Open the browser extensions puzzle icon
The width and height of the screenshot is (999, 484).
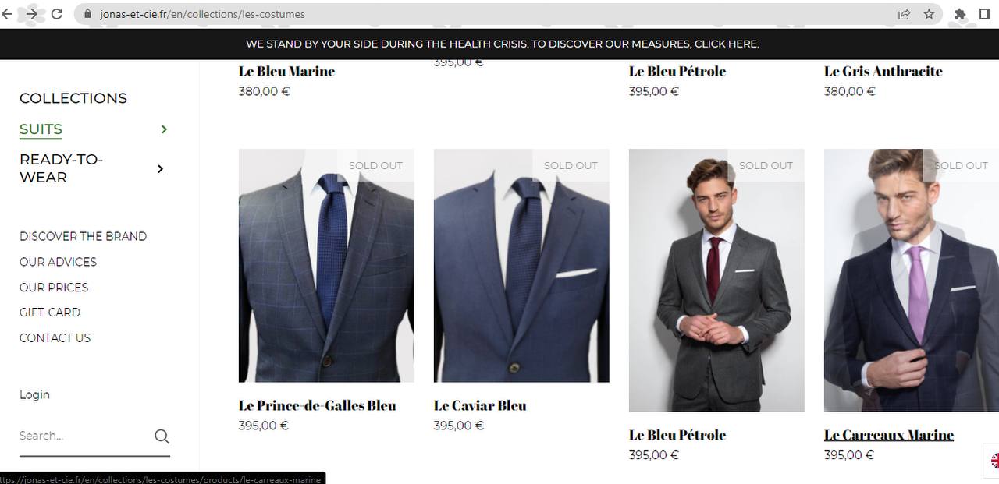pos(960,14)
